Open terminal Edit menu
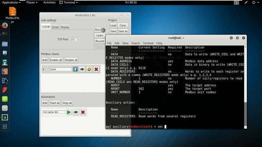This screenshot has height=147, width=262. [x=117, y=43]
